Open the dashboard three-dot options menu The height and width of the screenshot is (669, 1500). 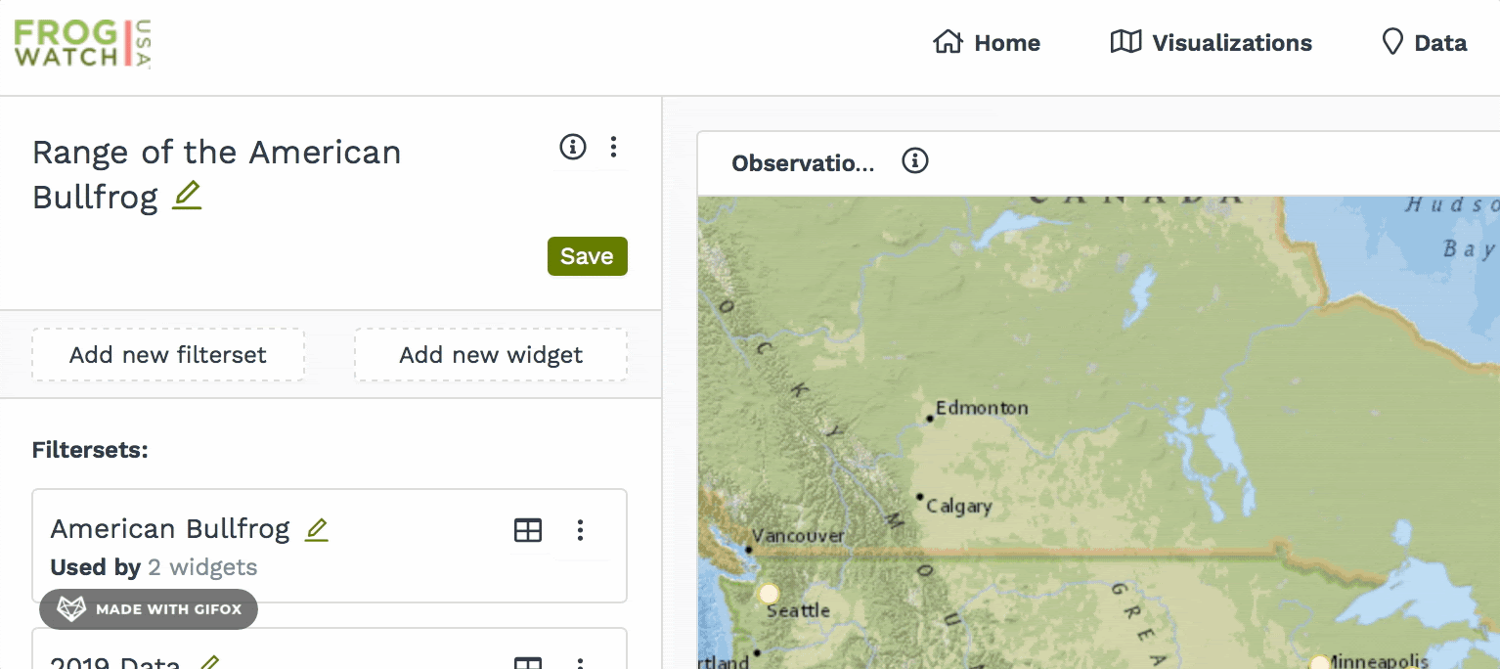click(x=613, y=147)
